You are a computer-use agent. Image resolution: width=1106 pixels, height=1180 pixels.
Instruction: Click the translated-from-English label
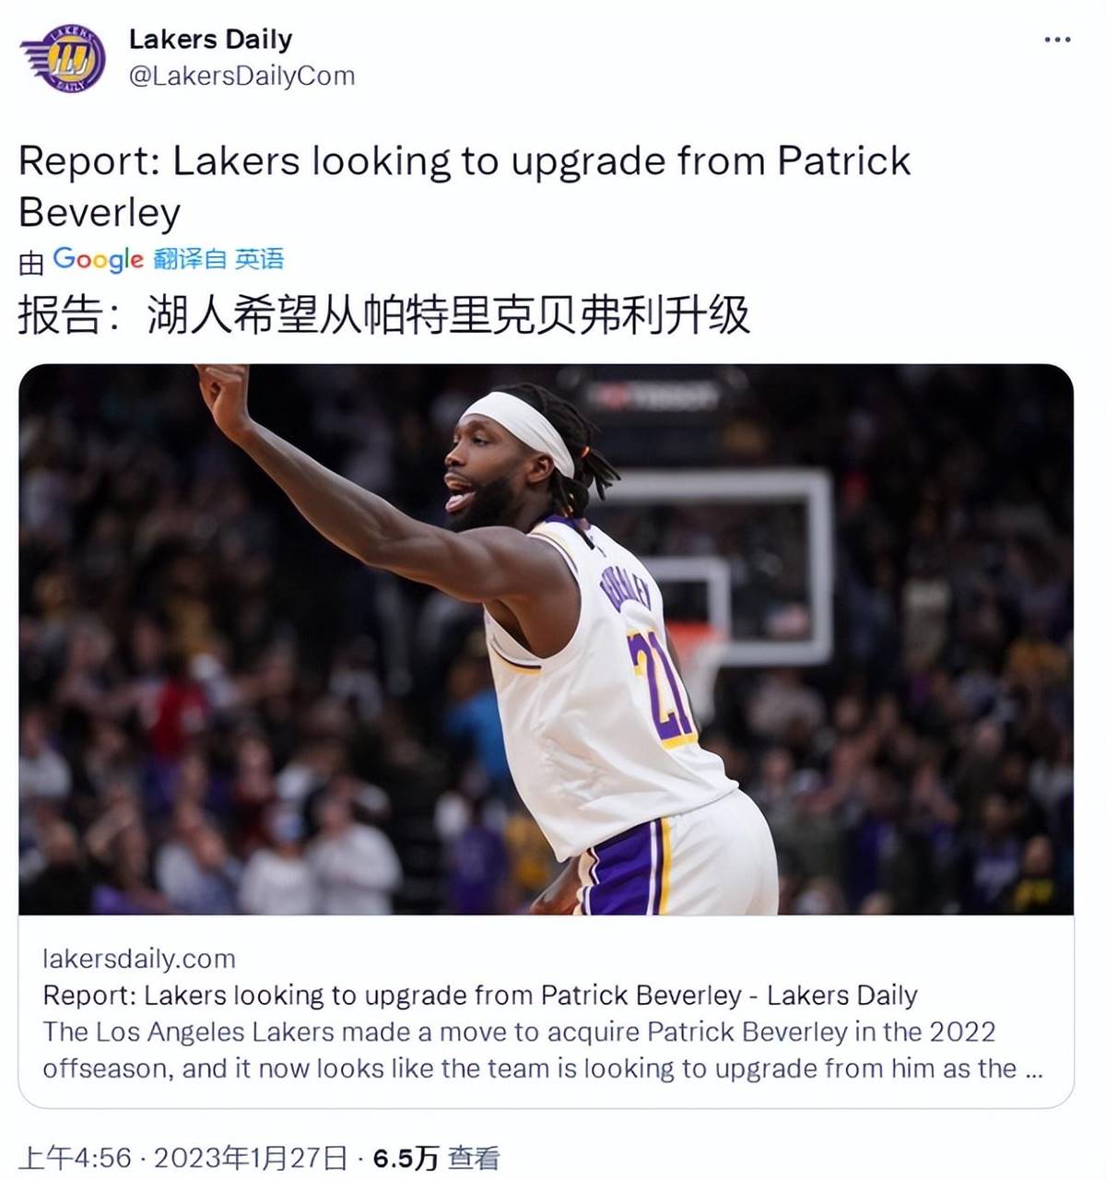218,260
